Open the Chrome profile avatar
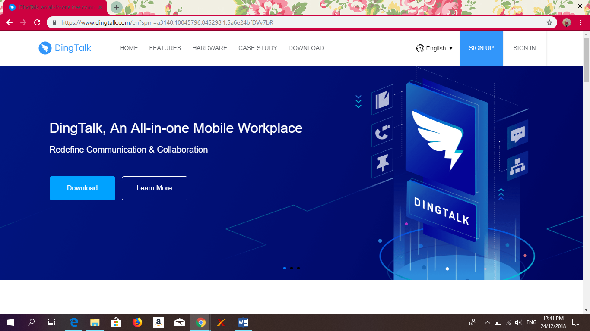Image resolution: width=590 pixels, height=331 pixels. click(567, 22)
